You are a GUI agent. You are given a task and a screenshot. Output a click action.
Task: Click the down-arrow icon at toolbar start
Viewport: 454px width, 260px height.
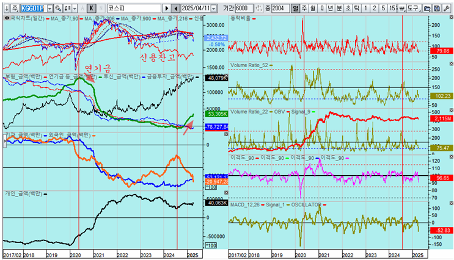coord(7,8)
